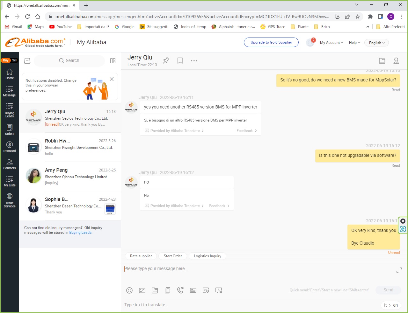Start a voice or video call
The width and height of the screenshot is (408, 313).
(x=180, y=290)
